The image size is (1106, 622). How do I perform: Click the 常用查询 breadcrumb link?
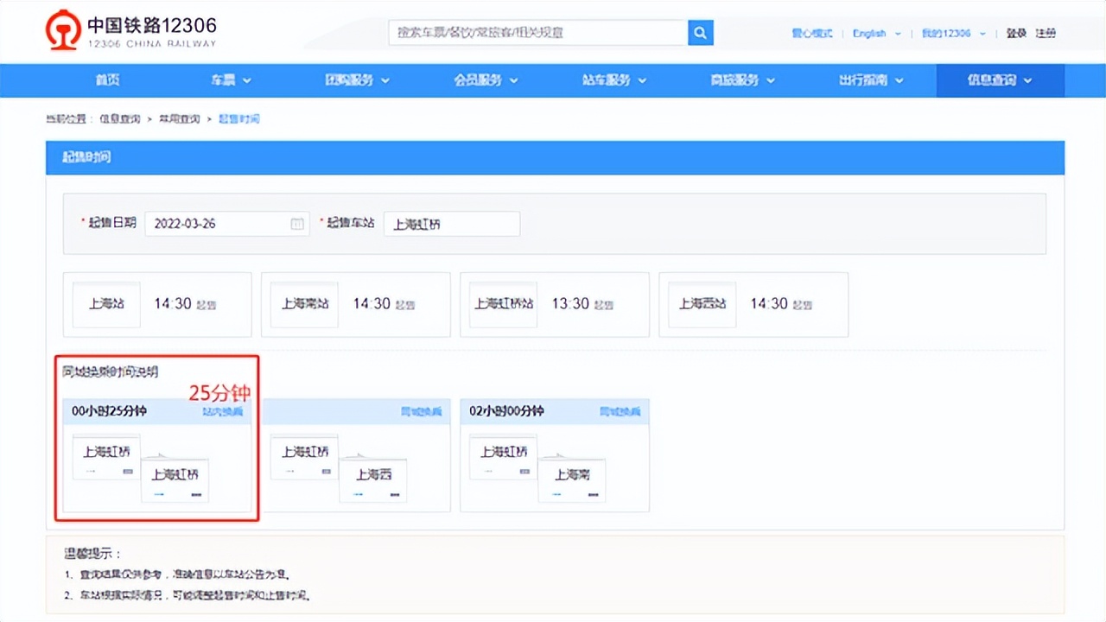[x=178, y=118]
